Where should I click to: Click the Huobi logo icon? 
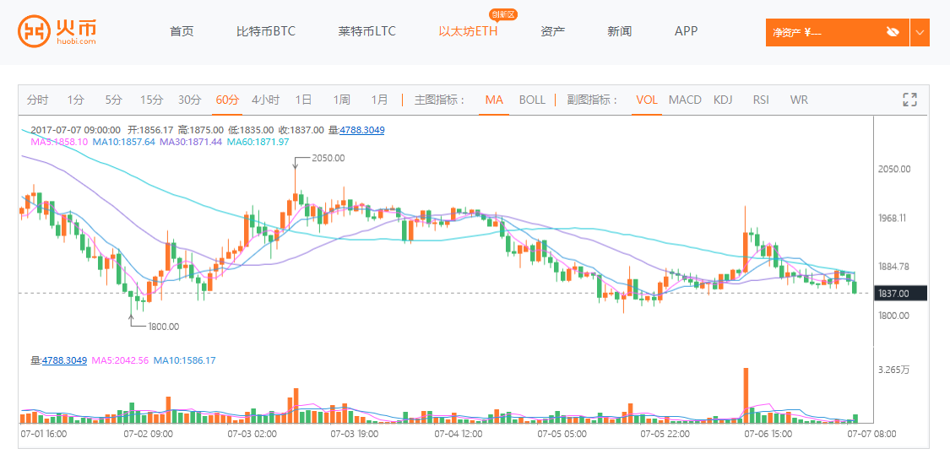point(34,31)
